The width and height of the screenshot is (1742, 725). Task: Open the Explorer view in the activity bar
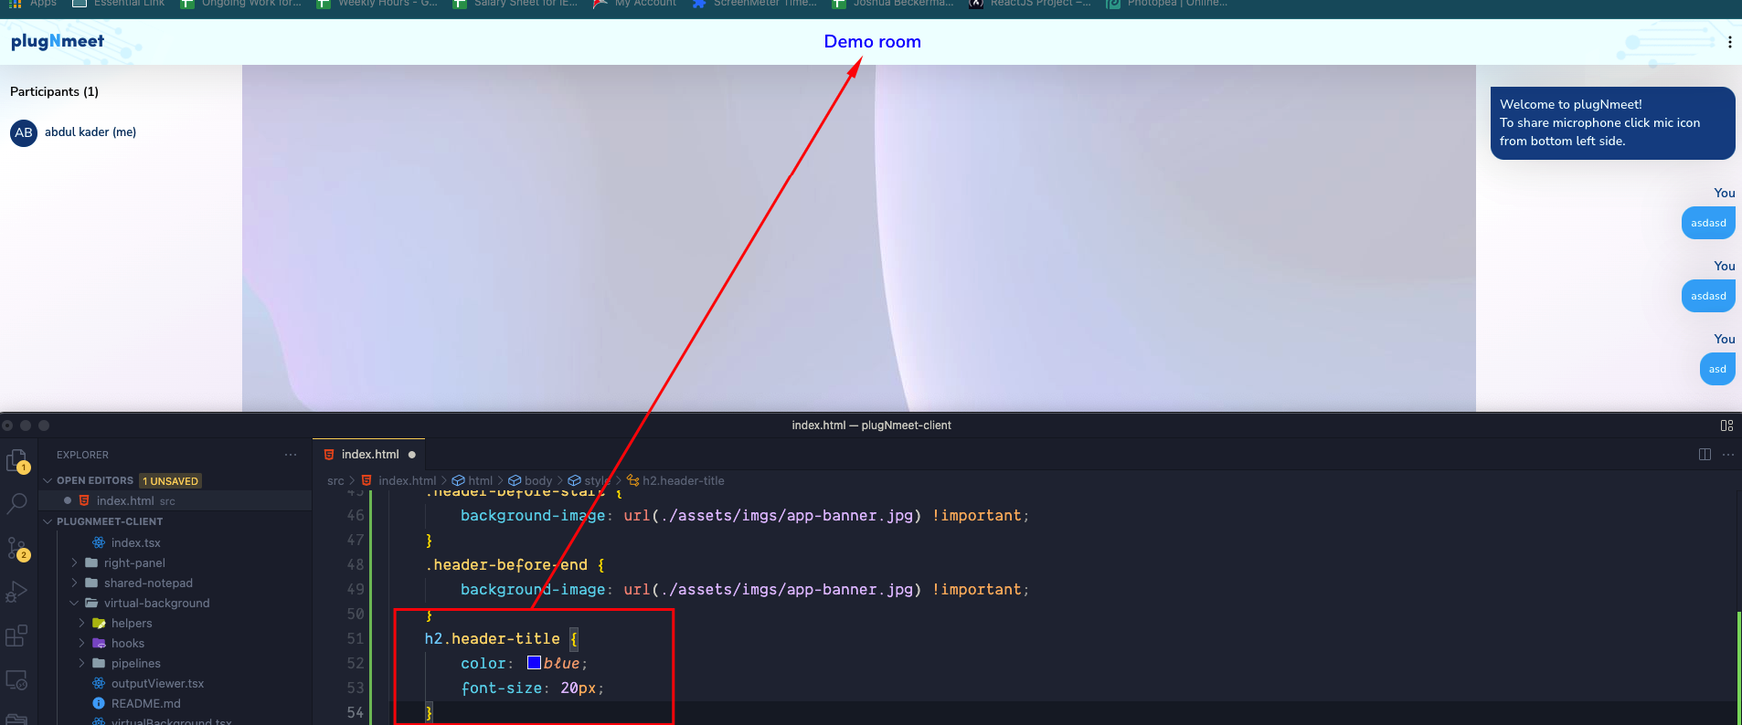(16, 460)
